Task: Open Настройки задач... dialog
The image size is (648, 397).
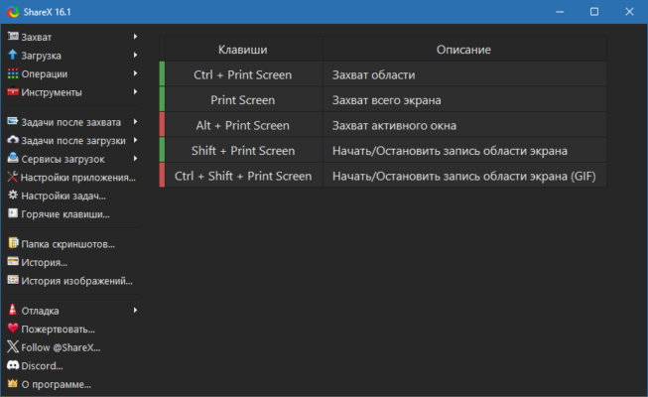Action: [72, 196]
